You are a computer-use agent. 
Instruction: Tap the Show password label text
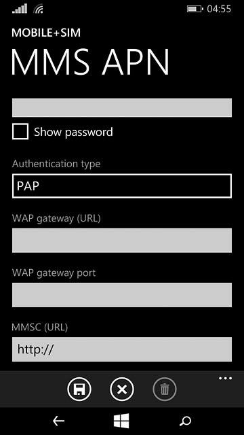coord(73,132)
